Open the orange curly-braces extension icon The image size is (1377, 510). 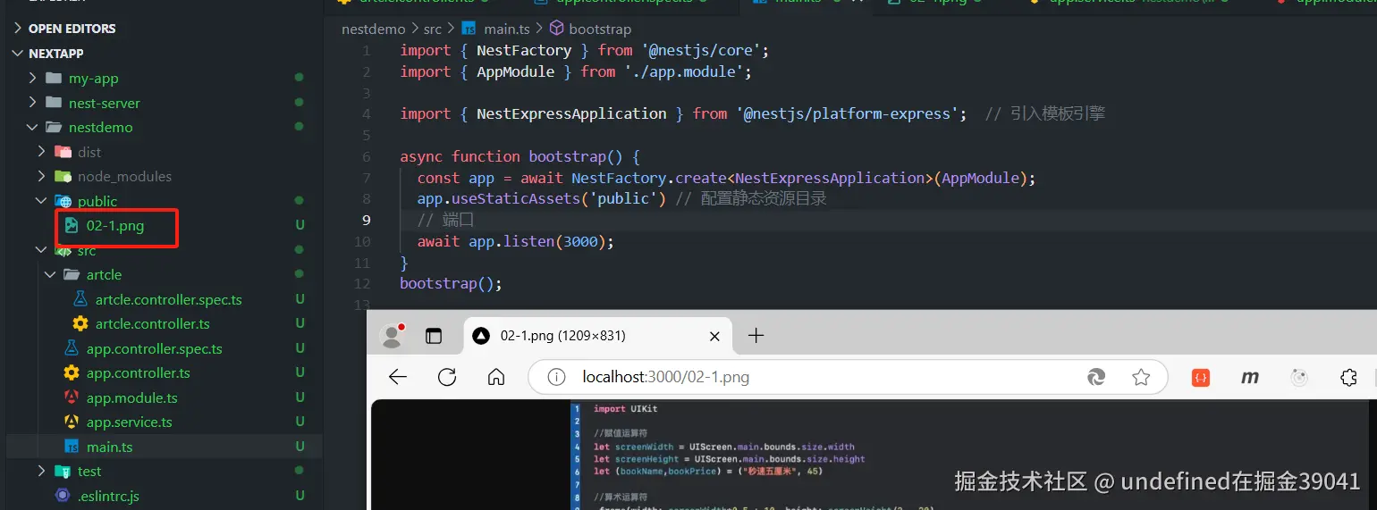click(x=1201, y=378)
